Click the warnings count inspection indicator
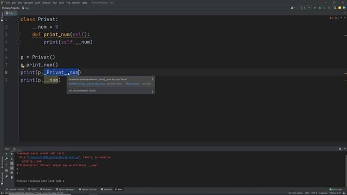 pos(334,18)
